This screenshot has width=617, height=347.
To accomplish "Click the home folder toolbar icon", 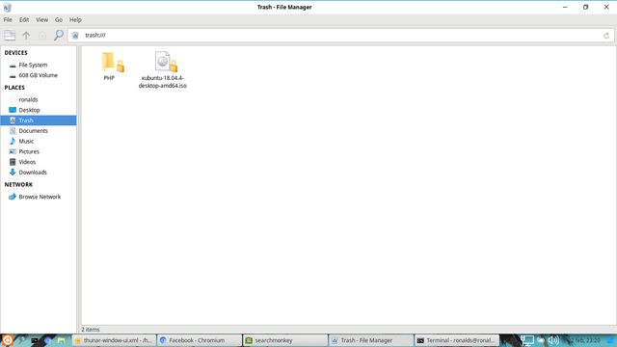I will tap(42, 36).
